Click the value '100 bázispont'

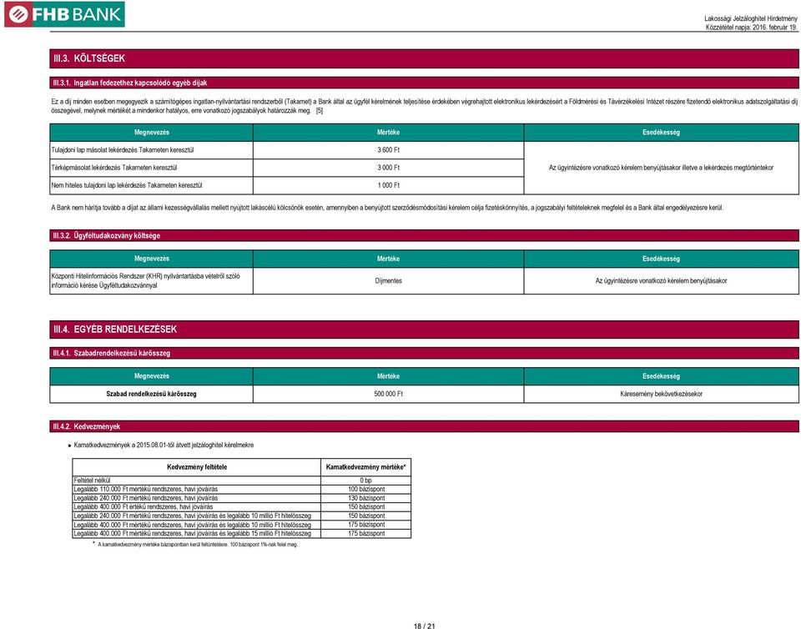coord(366,489)
